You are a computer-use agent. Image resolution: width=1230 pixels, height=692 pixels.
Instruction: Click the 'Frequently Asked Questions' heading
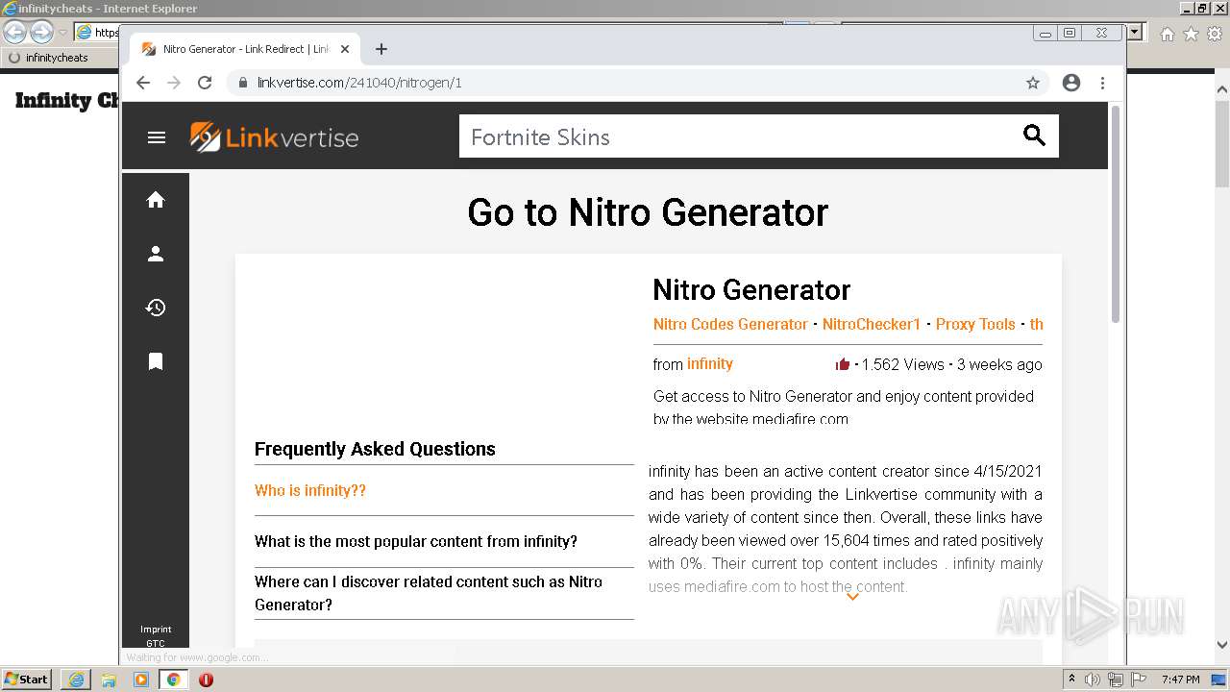click(x=375, y=449)
